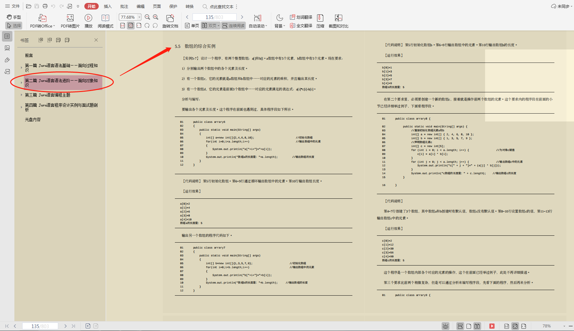The height and width of the screenshot is (331, 574).
Task: Expand 第三篇 Java语言编程主题 bookmark
Action: point(22,95)
